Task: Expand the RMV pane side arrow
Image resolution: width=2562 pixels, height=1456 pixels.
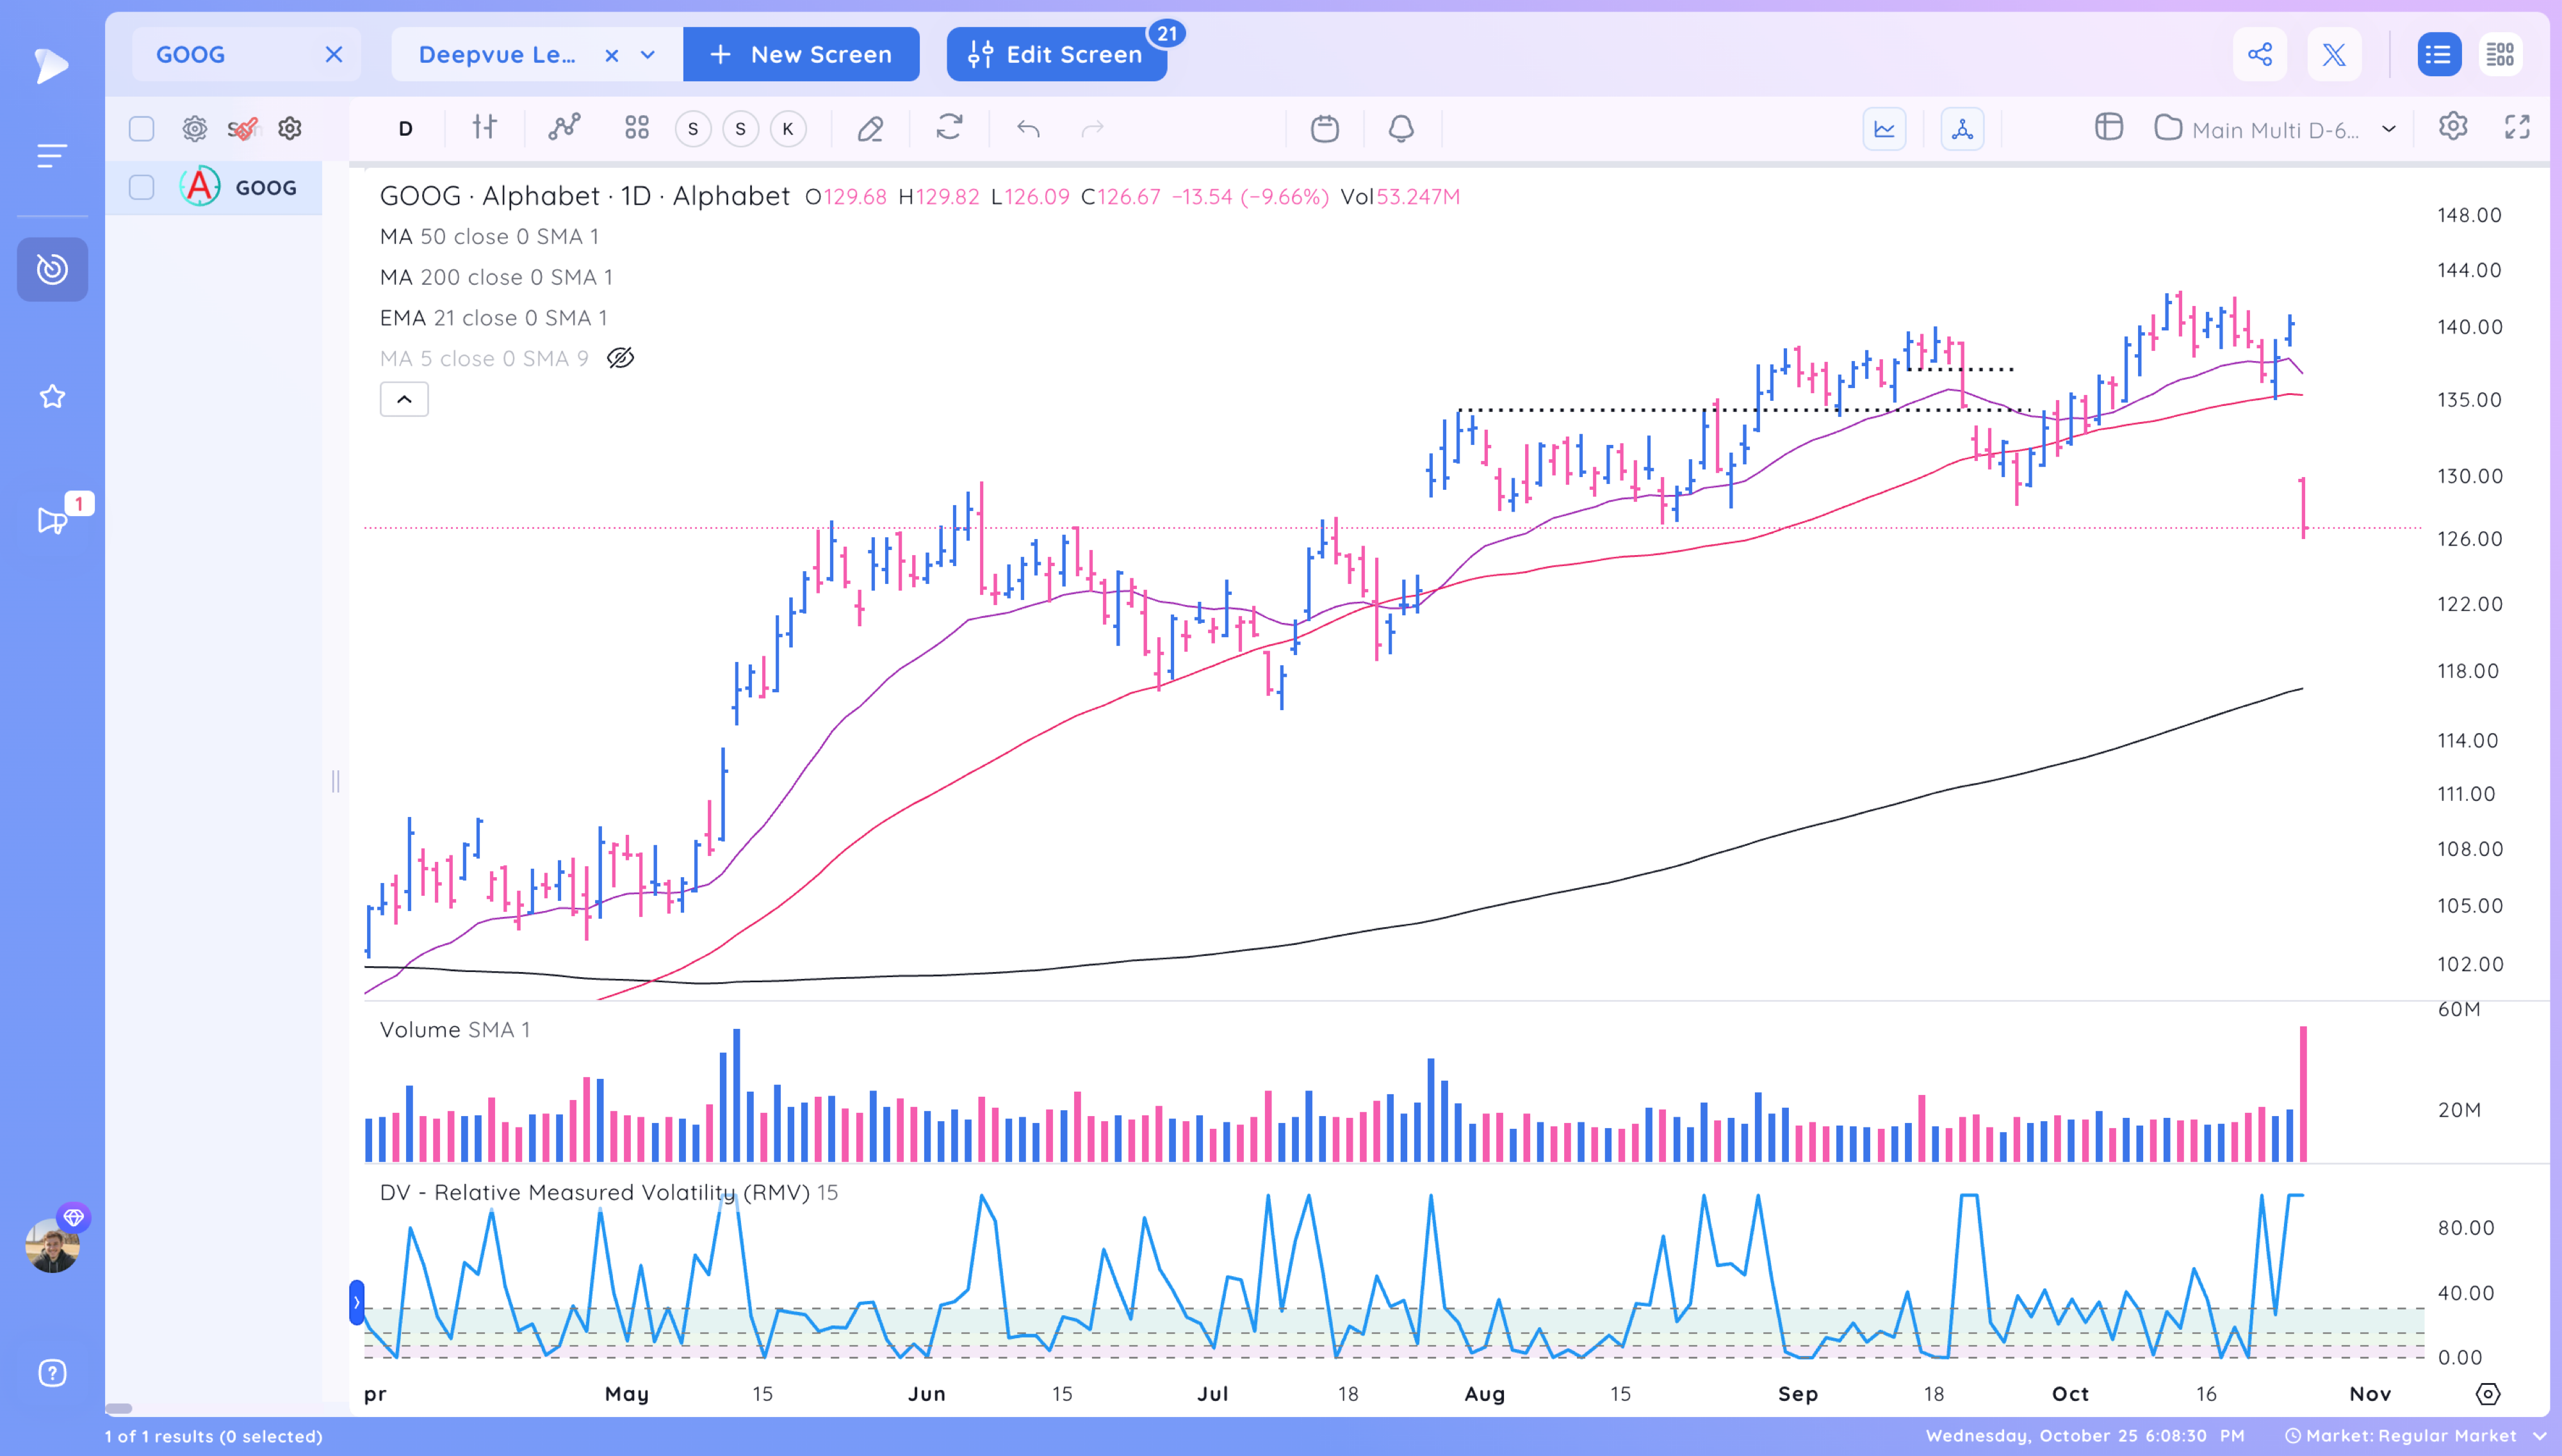Action: [356, 1302]
